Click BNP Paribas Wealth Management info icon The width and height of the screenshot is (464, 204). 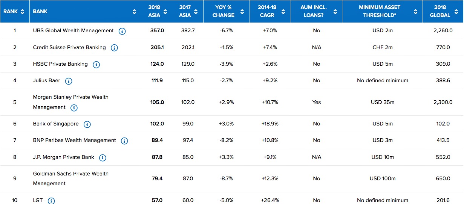124,141
